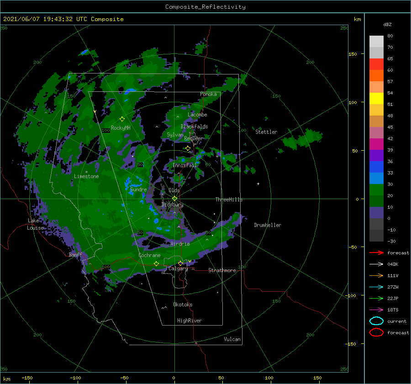
Task: Select the Stettler map label
Action: coord(266,132)
